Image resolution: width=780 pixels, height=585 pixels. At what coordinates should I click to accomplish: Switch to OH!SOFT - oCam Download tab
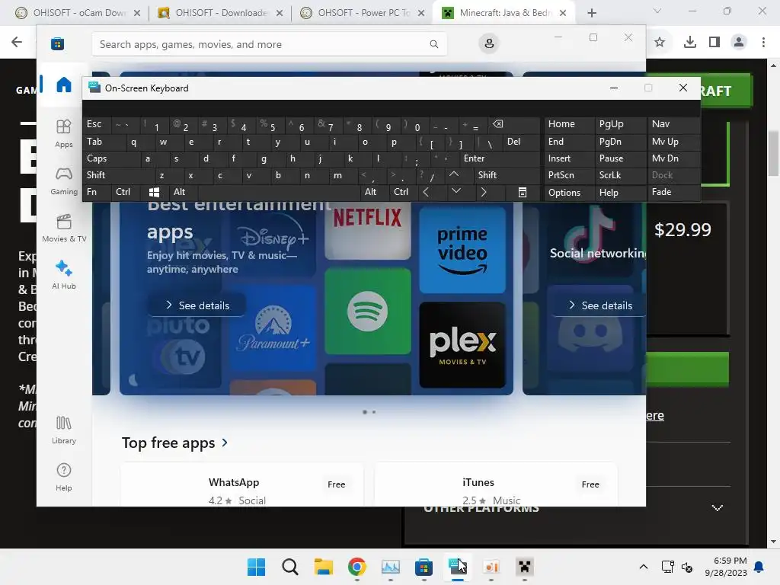[78, 13]
